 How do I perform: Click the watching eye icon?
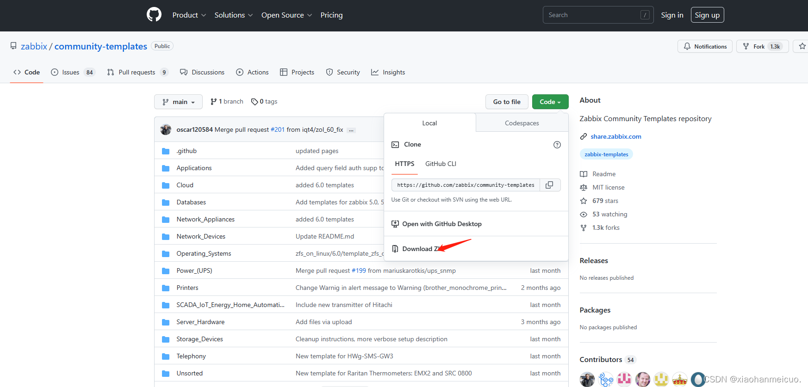click(584, 215)
